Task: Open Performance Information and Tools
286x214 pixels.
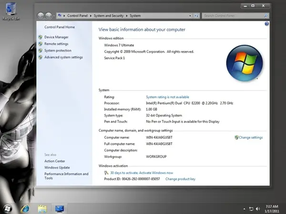Action: [66, 176]
